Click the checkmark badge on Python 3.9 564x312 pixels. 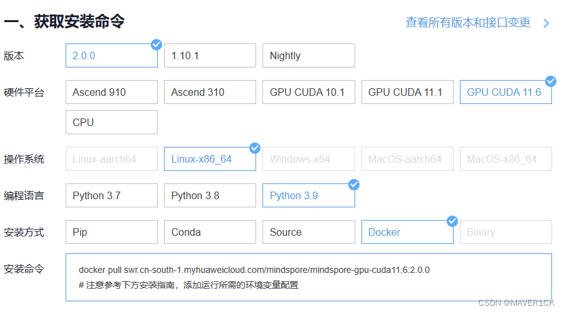click(x=354, y=185)
